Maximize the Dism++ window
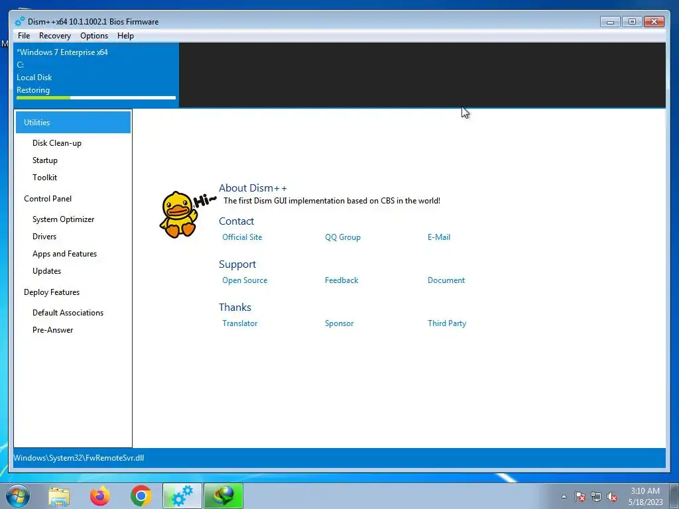This screenshot has height=509, width=679. 632,22
